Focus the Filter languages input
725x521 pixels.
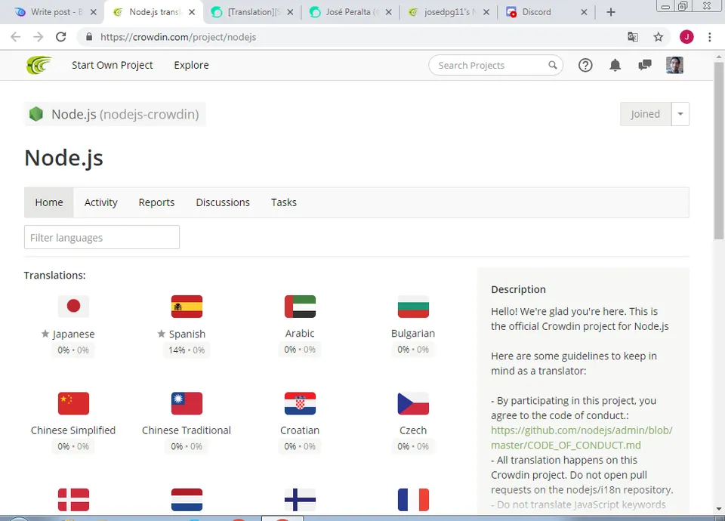pos(102,237)
